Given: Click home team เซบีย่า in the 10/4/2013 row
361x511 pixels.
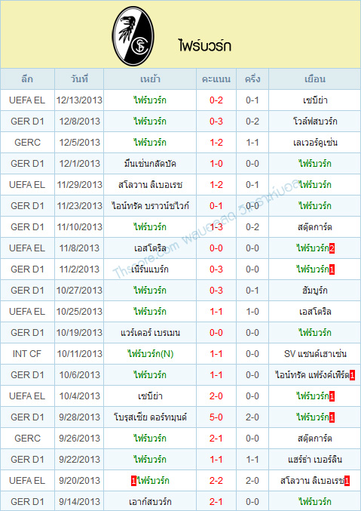Looking at the screenshot, I should (x=150, y=396).
